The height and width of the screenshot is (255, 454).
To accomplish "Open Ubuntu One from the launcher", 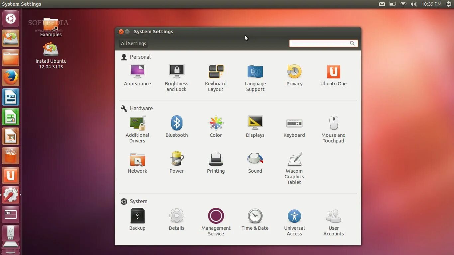I will [x=11, y=175].
